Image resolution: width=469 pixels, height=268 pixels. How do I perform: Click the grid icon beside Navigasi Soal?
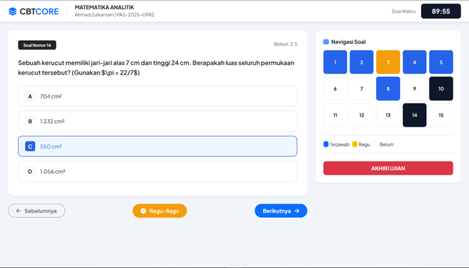(326, 42)
